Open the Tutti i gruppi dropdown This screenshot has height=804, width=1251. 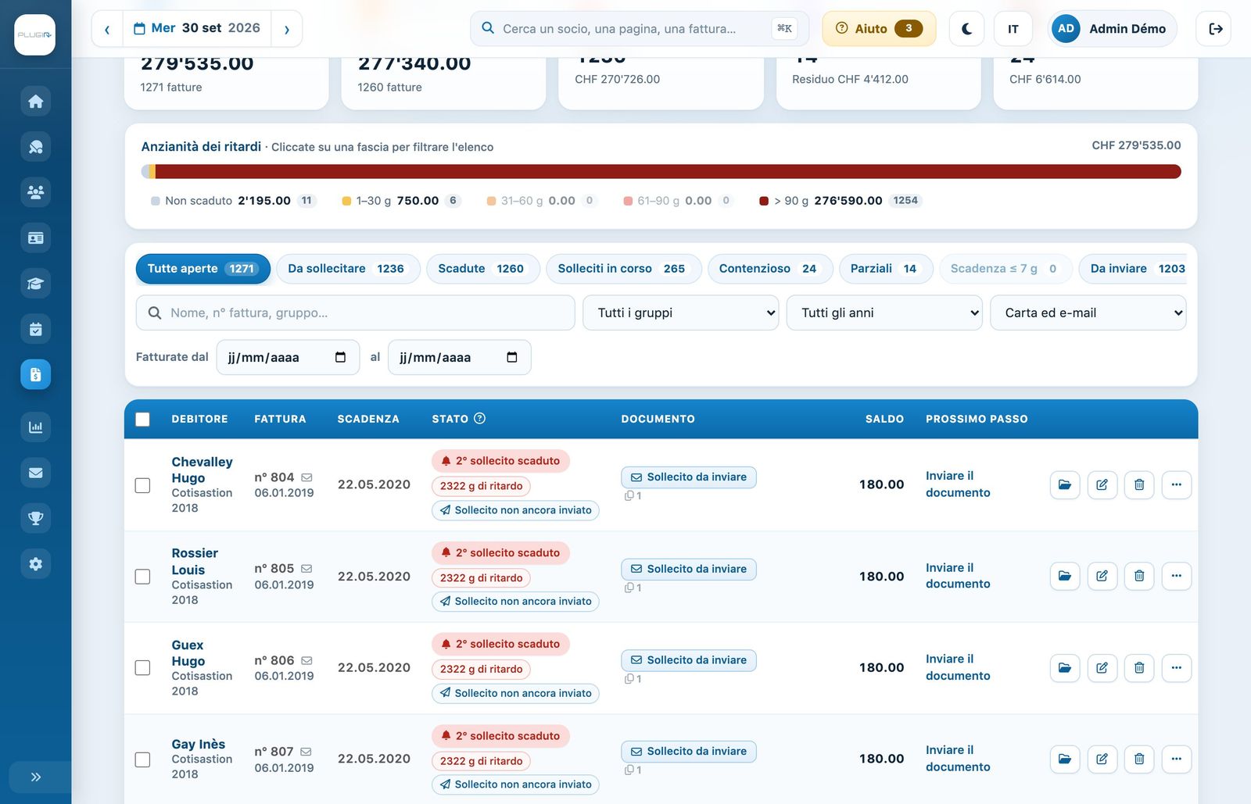[680, 313]
